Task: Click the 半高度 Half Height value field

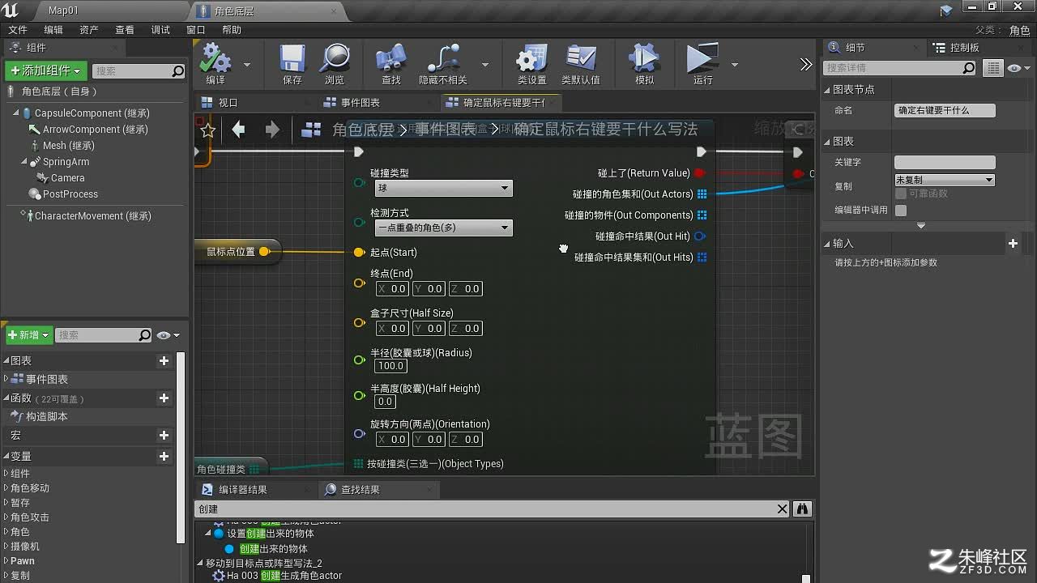Action: [385, 402]
